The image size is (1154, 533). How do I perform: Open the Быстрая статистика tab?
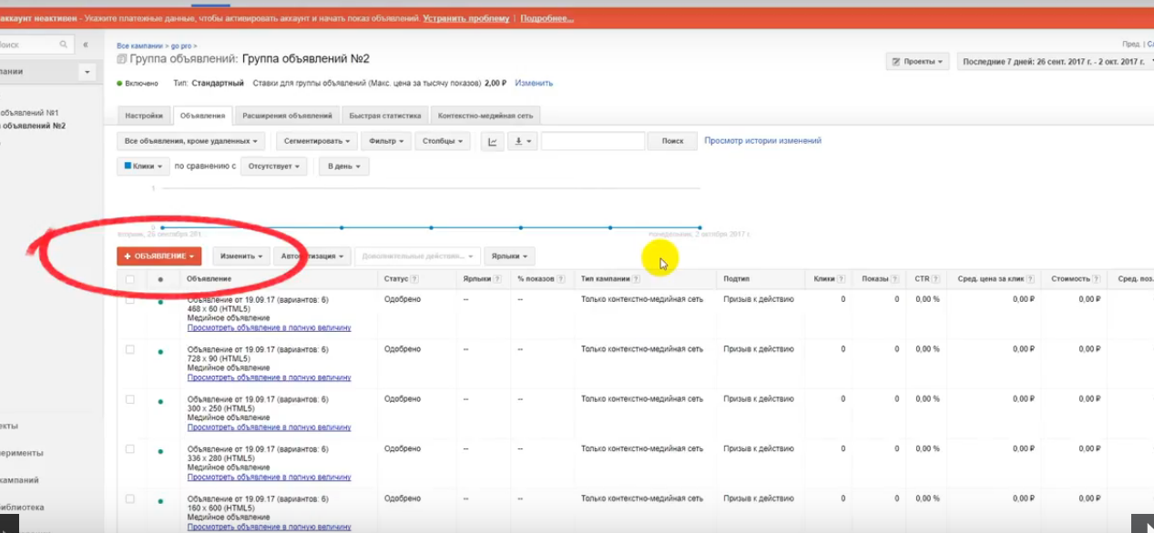pos(384,116)
